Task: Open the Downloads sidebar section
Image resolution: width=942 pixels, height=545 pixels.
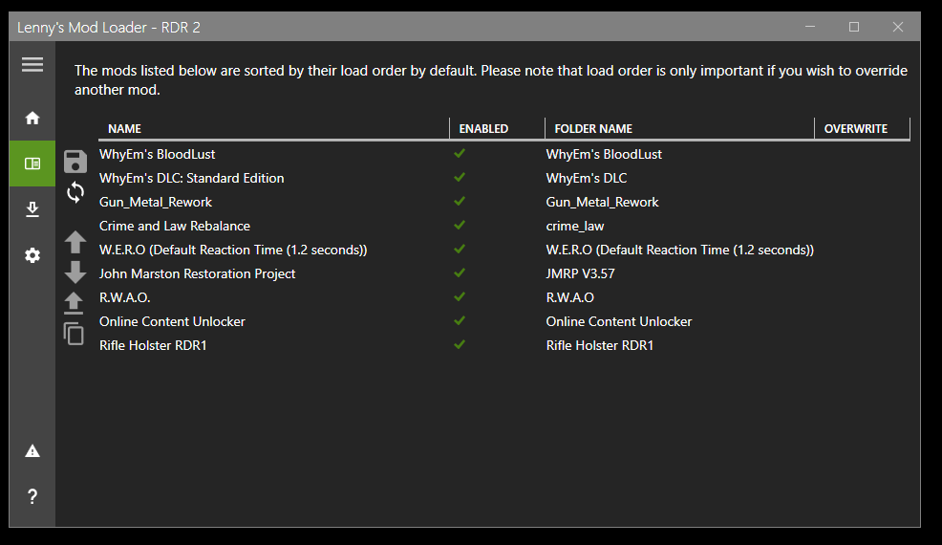Action: coord(32,209)
